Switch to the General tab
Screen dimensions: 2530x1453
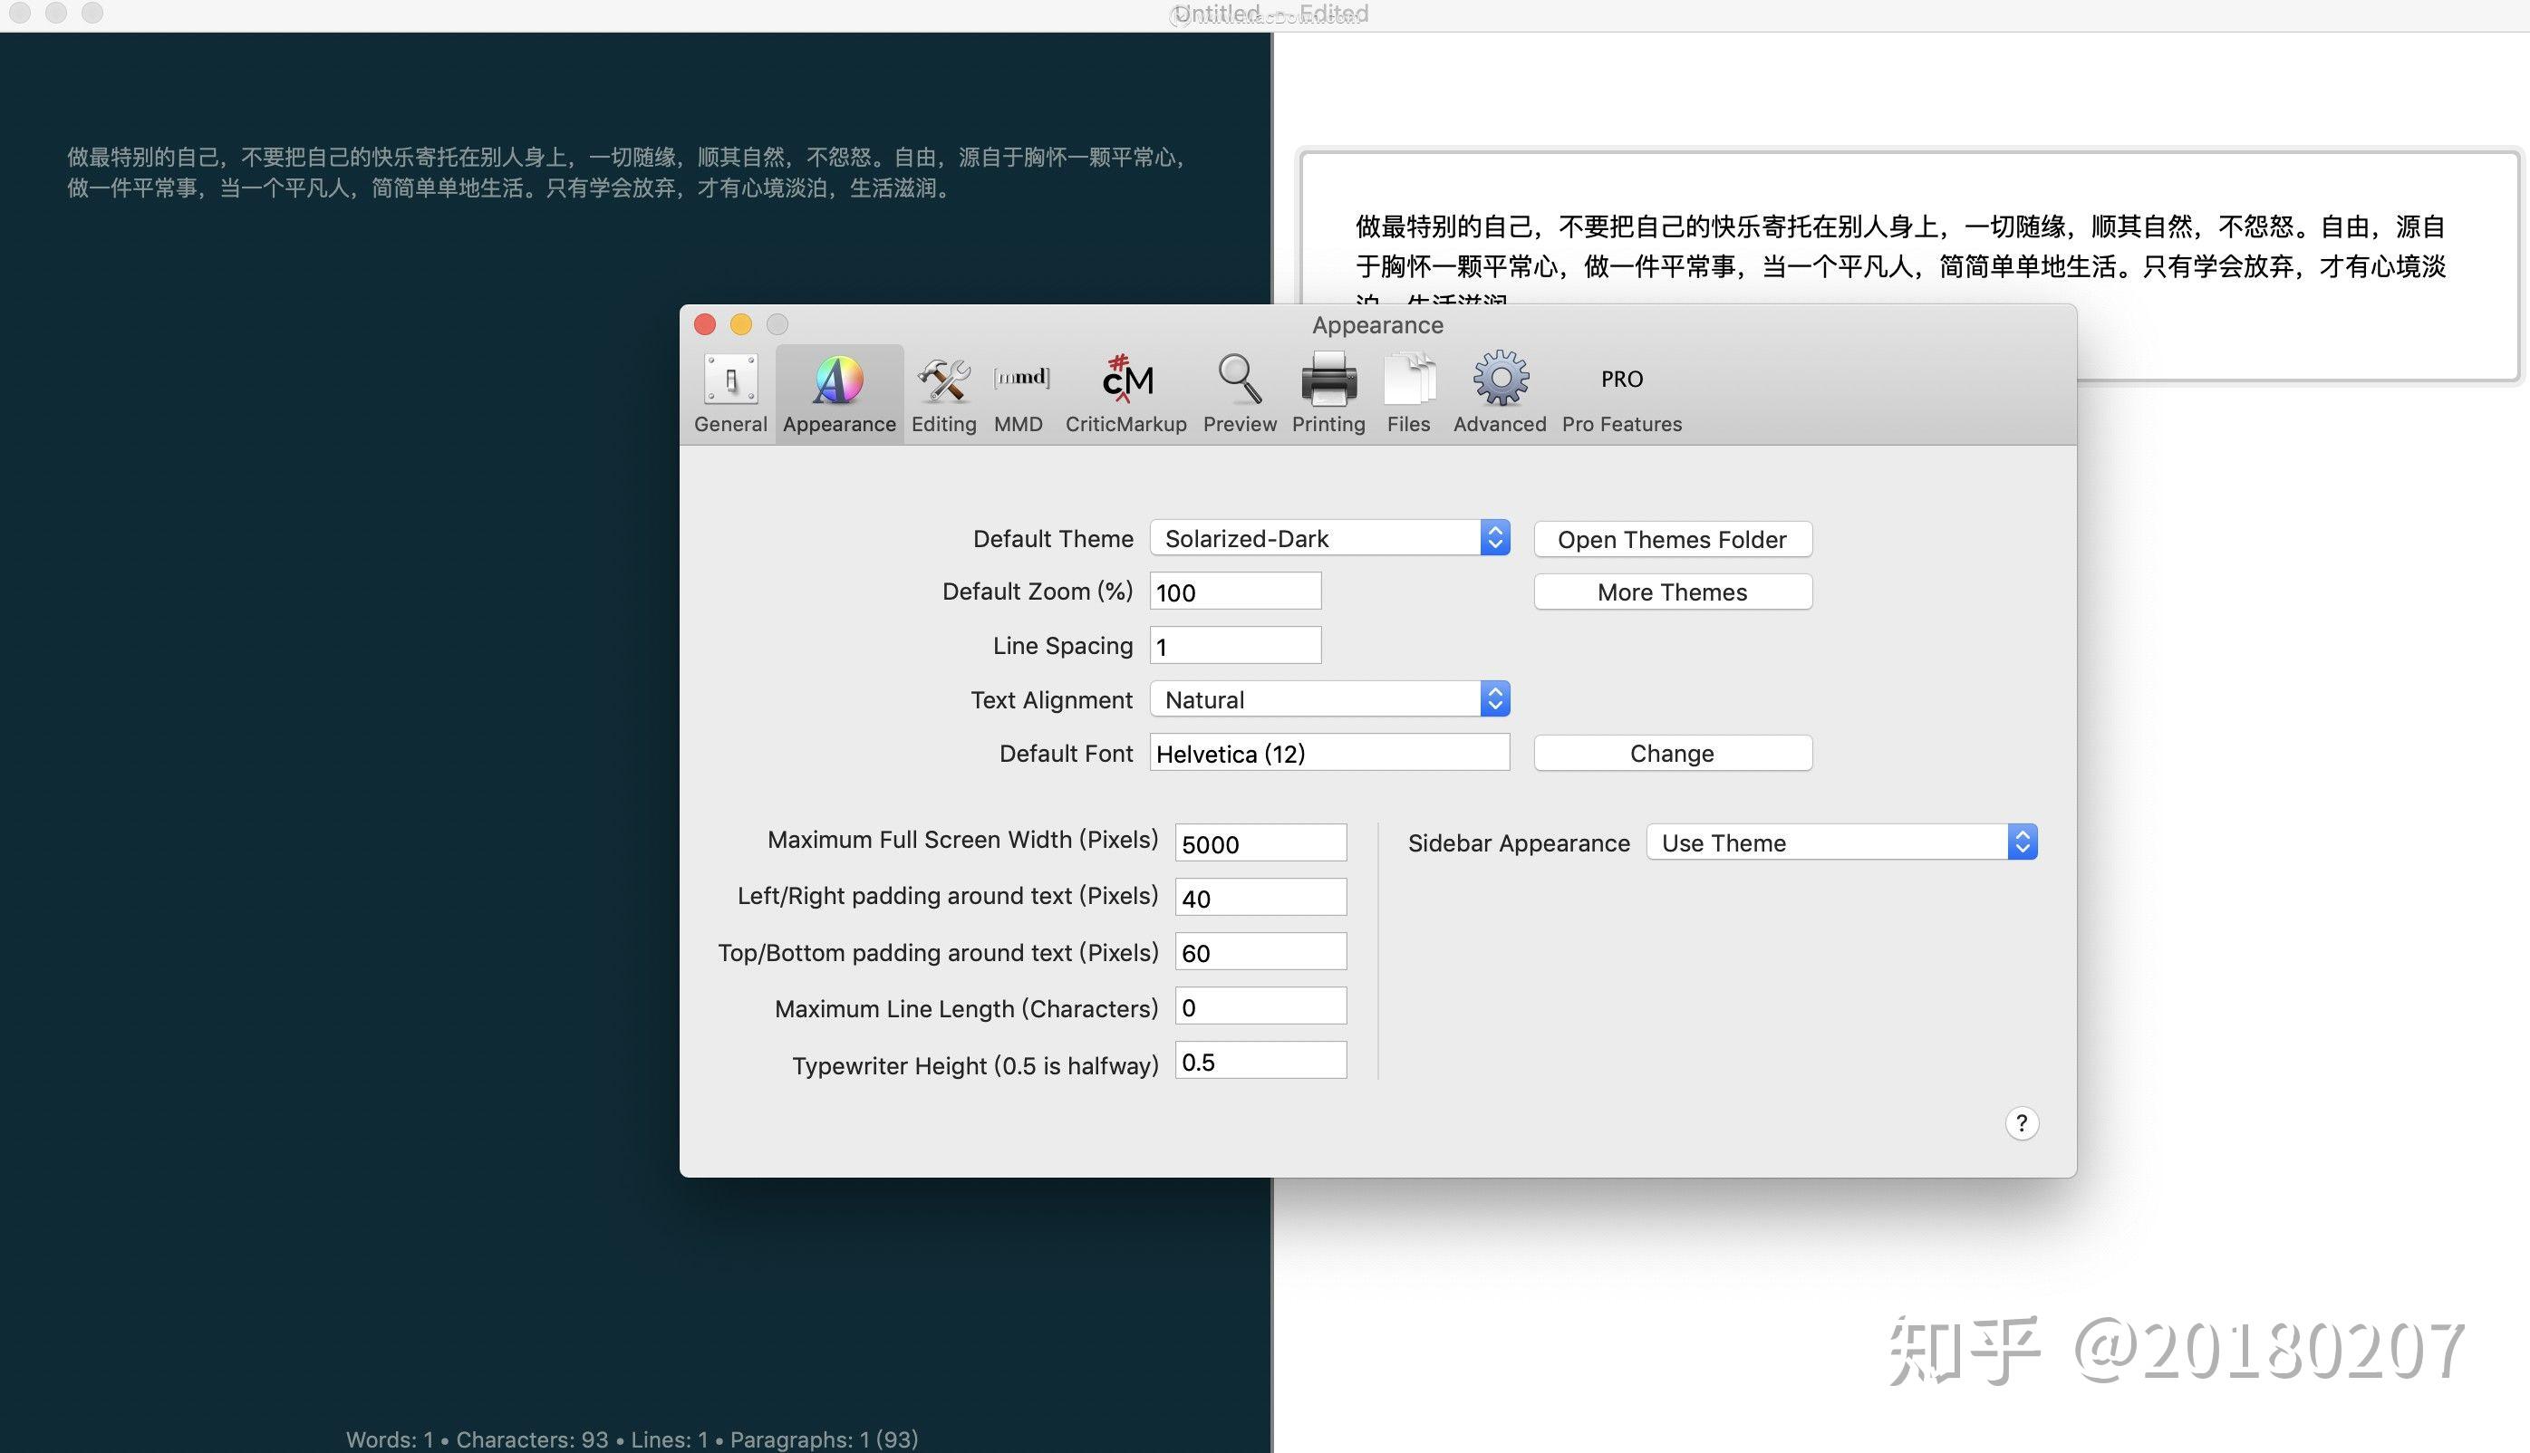(729, 392)
